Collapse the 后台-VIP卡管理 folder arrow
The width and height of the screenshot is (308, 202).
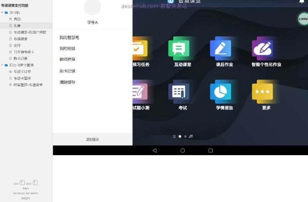2,65
